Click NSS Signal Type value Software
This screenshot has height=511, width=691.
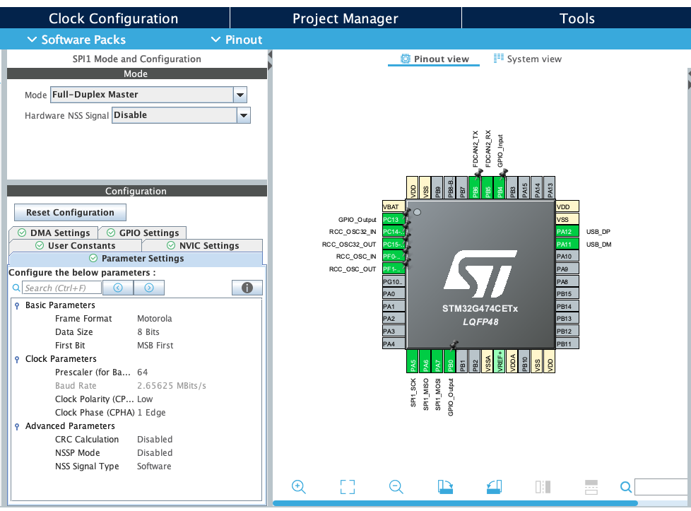coord(154,466)
